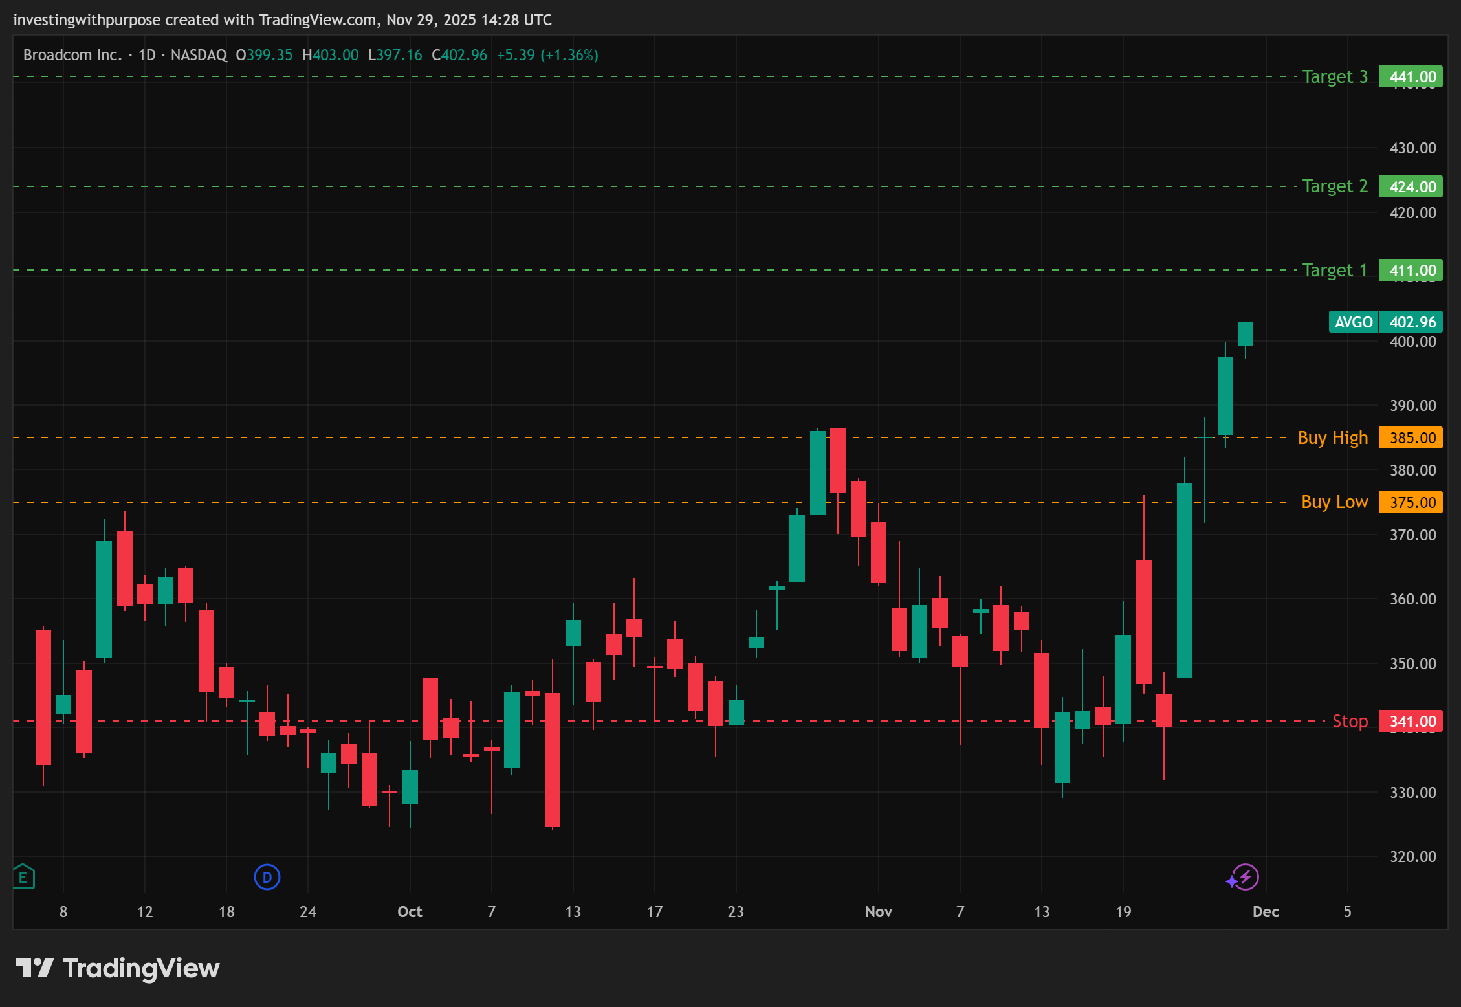1461x1007 pixels.
Task: Select the Buy High line label
Action: [1332, 437]
